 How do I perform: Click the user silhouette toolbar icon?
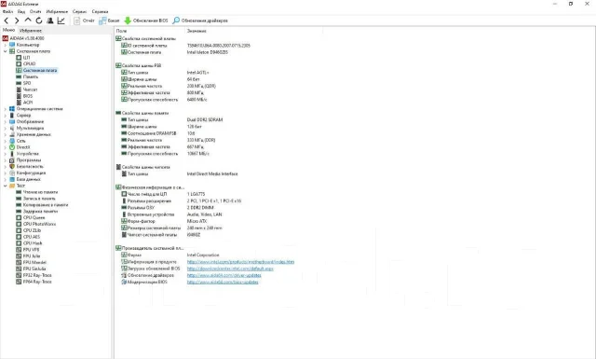[x=49, y=21]
